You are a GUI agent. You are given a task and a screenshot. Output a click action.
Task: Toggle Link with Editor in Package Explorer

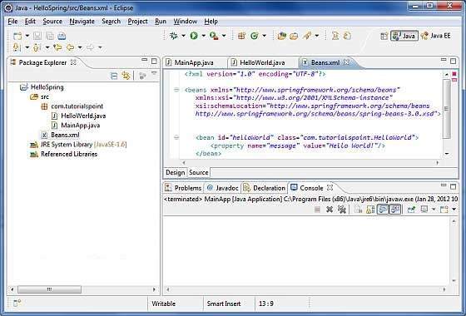(x=126, y=76)
